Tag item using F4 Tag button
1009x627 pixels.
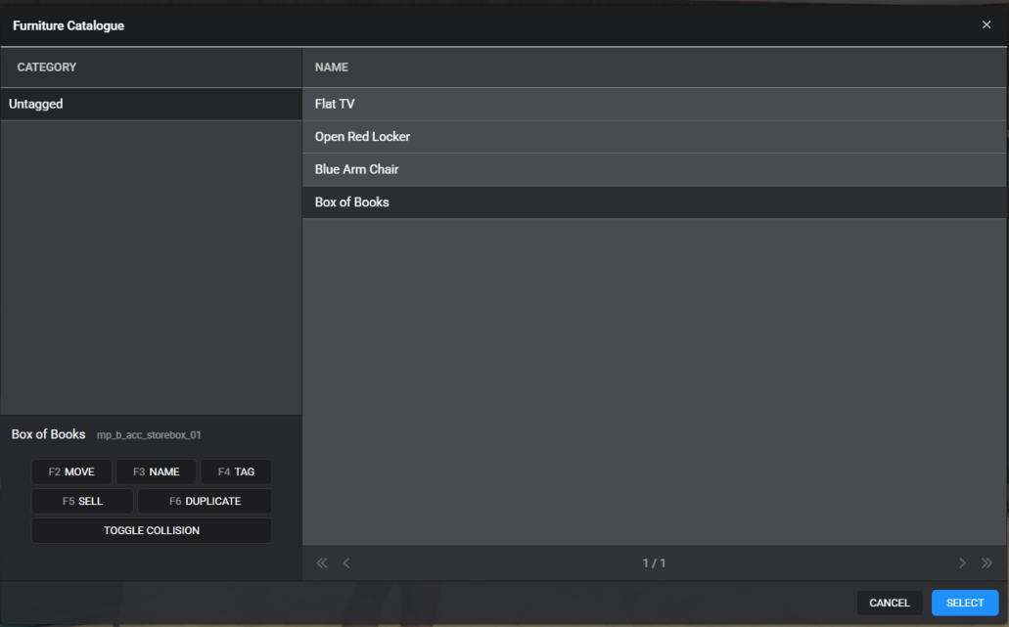pyautogui.click(x=236, y=471)
